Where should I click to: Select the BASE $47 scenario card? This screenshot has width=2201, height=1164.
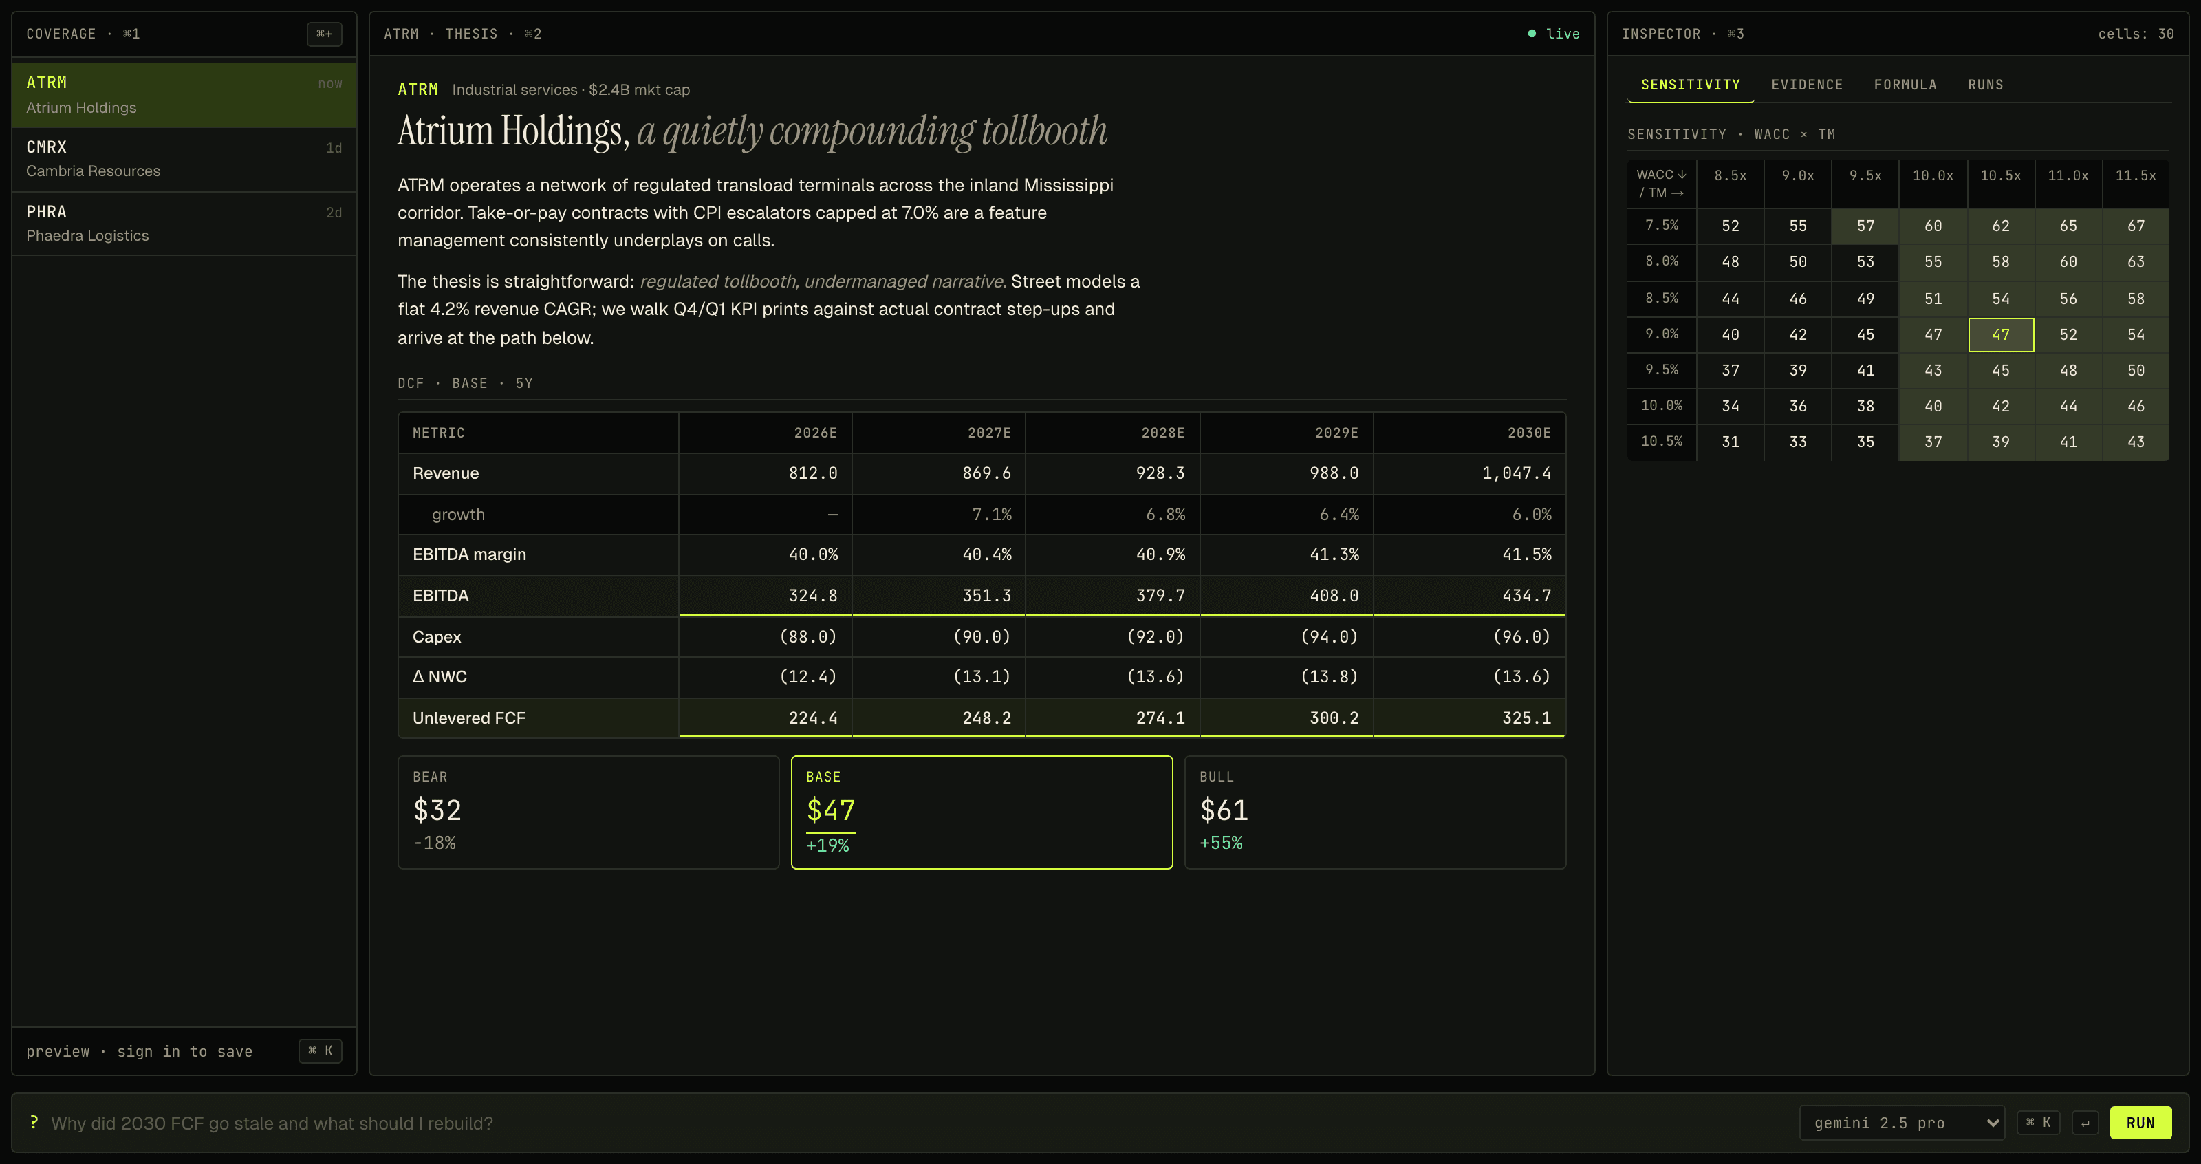pyautogui.click(x=982, y=812)
